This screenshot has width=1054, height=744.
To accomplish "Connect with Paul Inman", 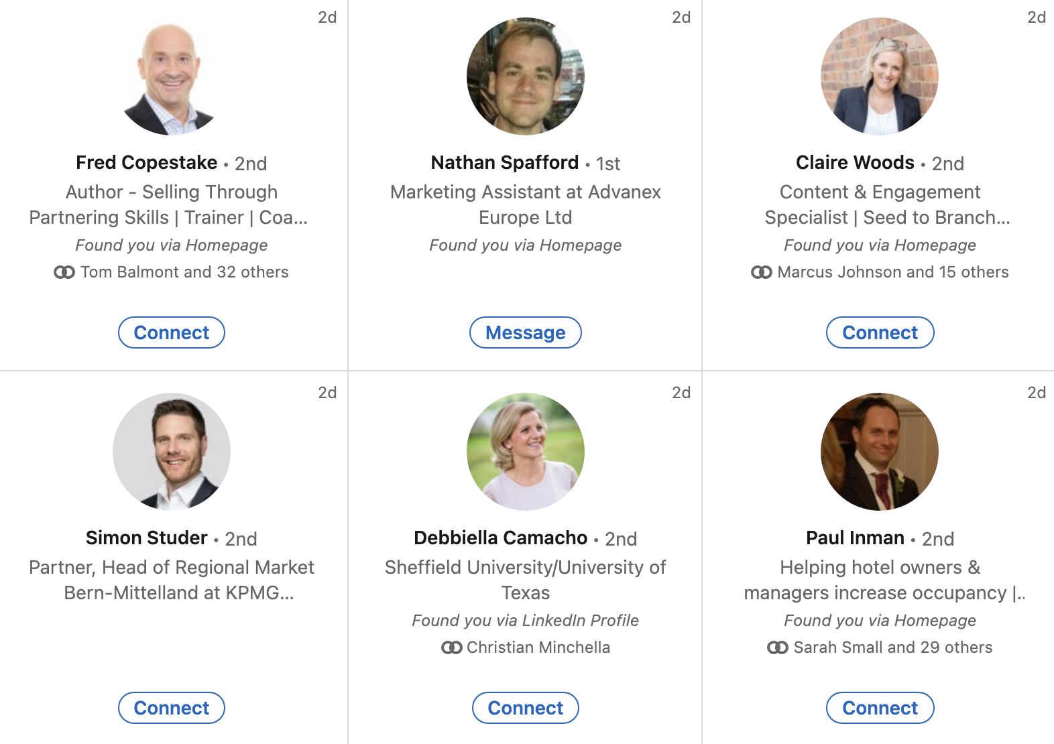I will 880,708.
